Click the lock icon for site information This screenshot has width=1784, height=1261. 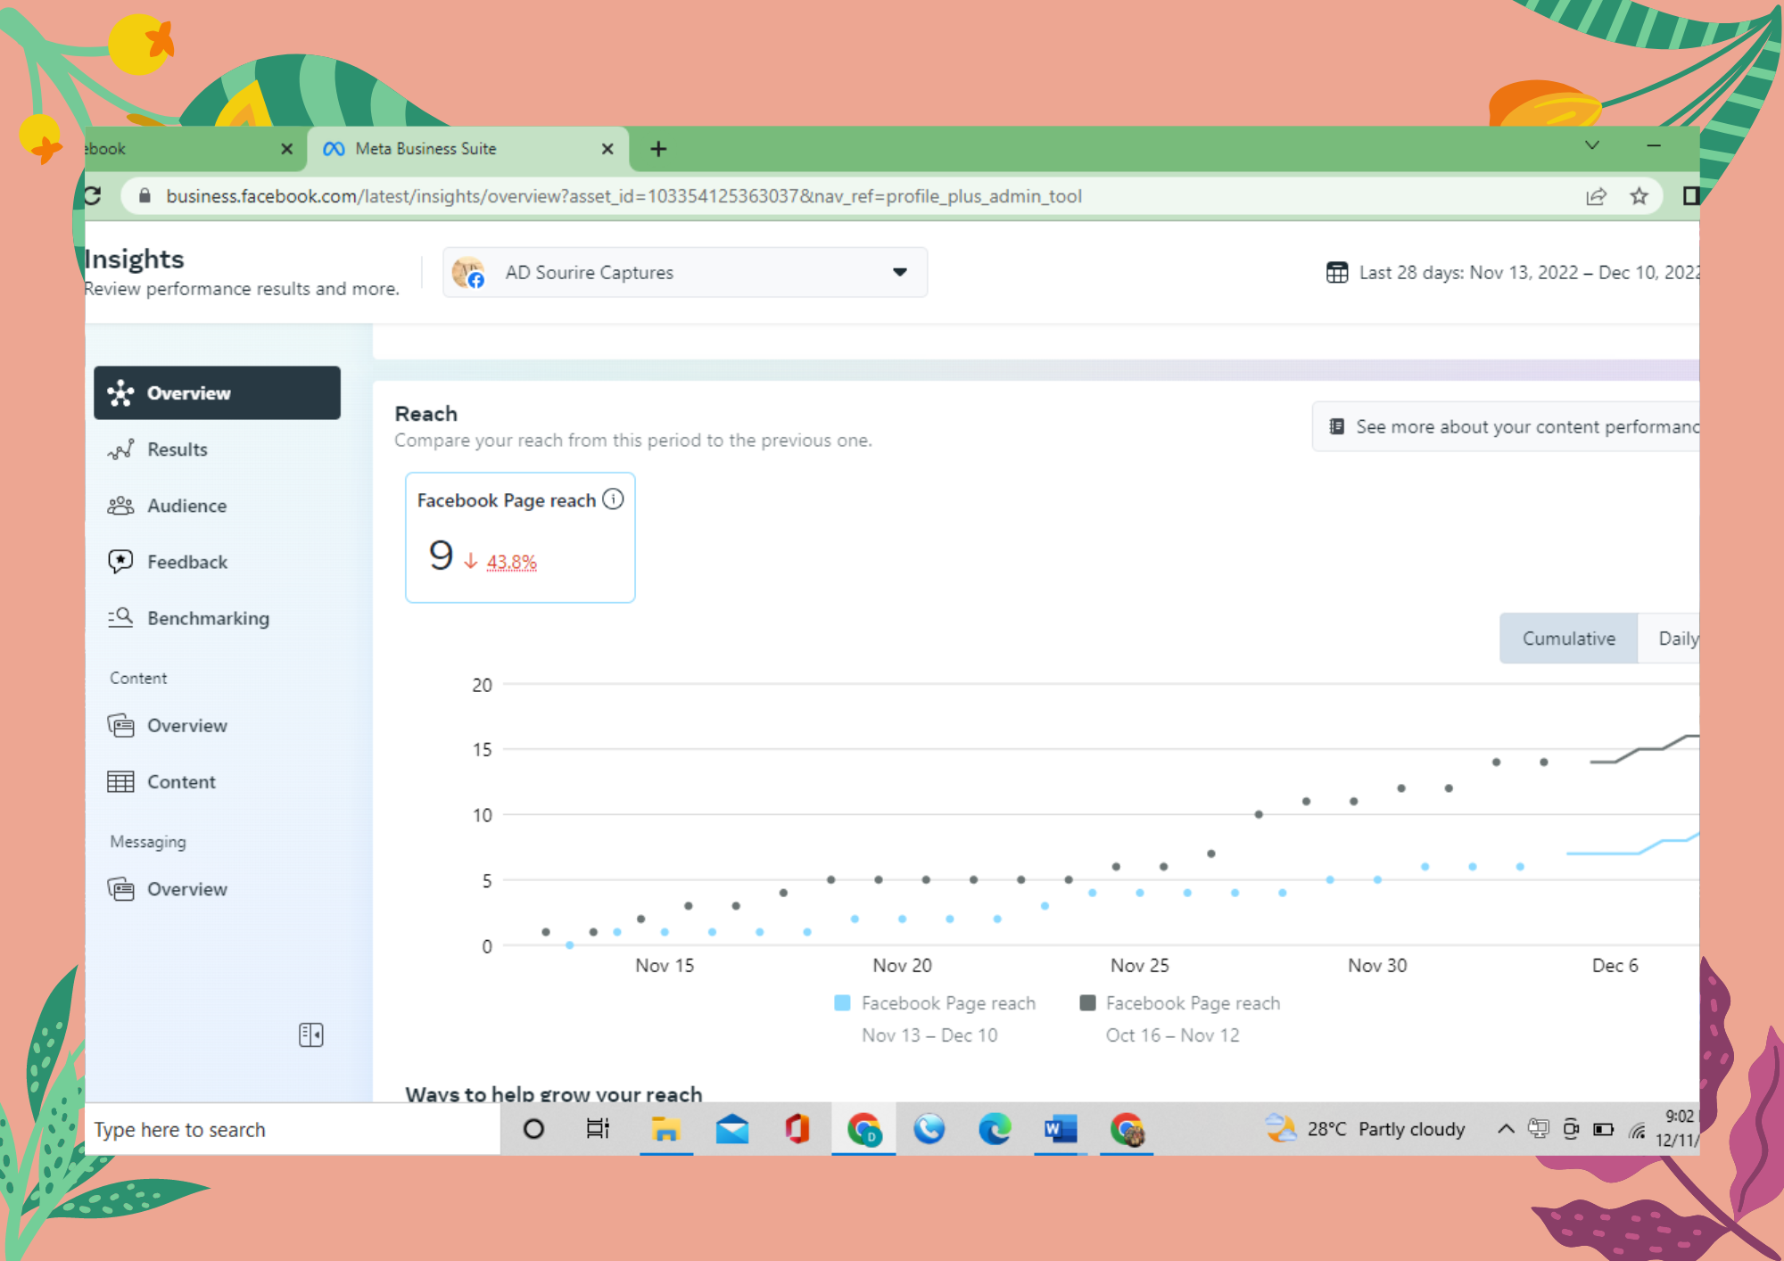click(145, 195)
